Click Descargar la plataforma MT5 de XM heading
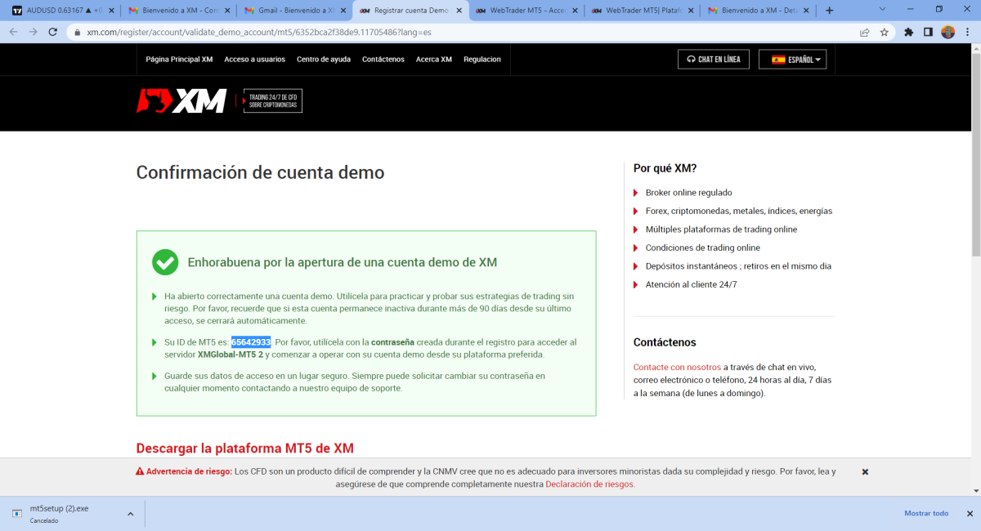981x531 pixels. pyautogui.click(x=245, y=448)
